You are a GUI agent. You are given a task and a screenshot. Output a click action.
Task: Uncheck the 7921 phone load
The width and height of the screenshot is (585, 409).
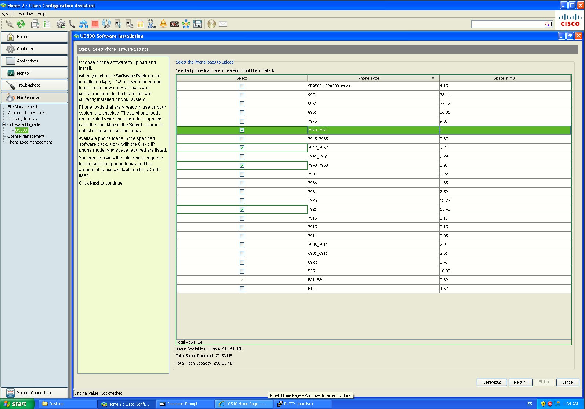242,209
